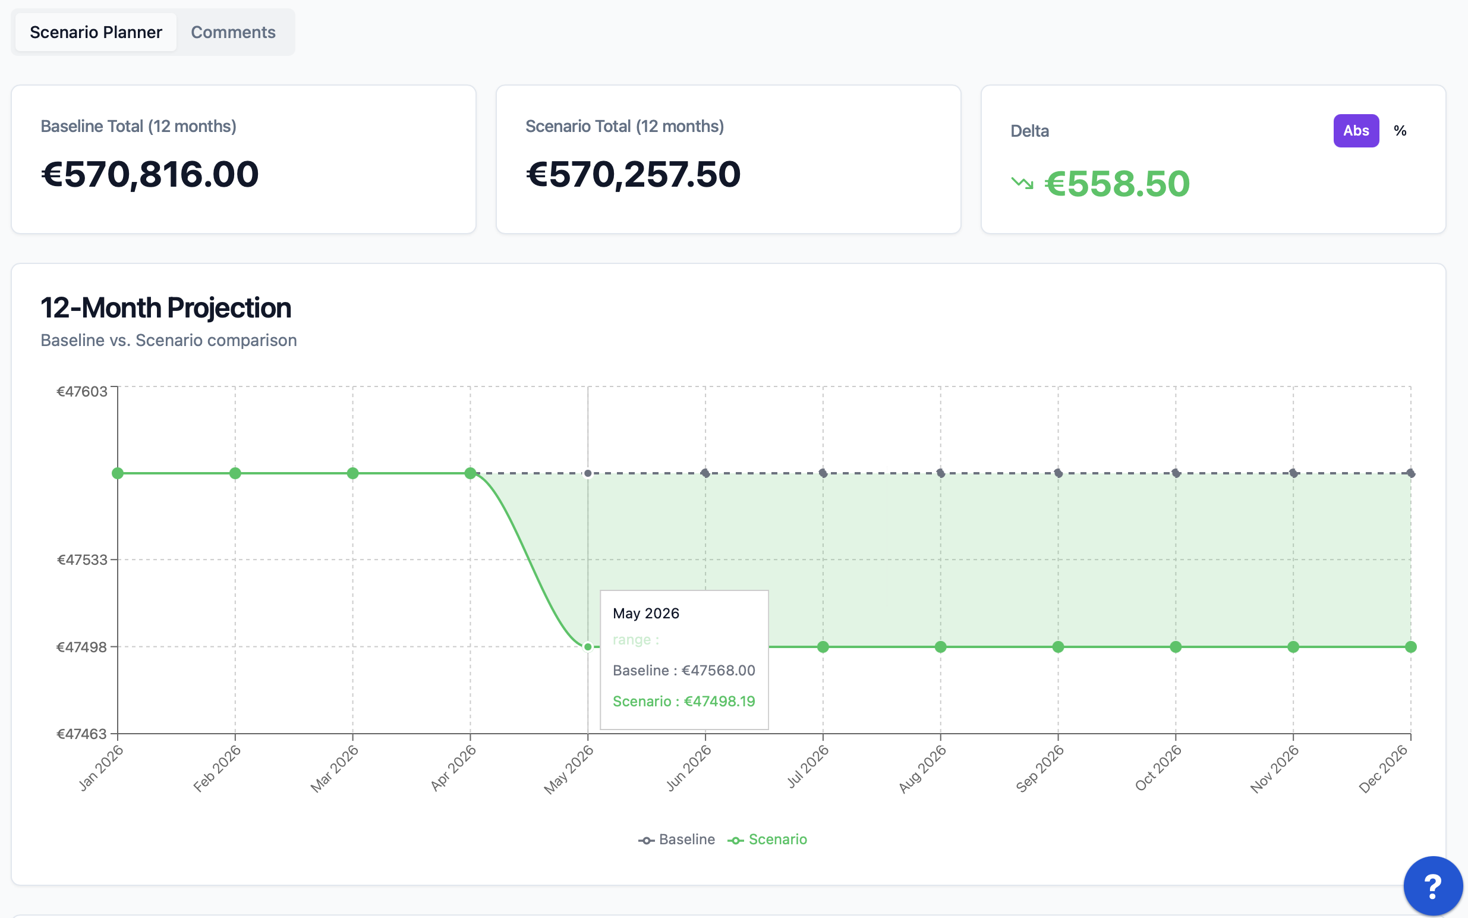Image resolution: width=1468 pixels, height=918 pixels.
Task: Click the Scenario Total value €570,257.50
Action: point(633,174)
